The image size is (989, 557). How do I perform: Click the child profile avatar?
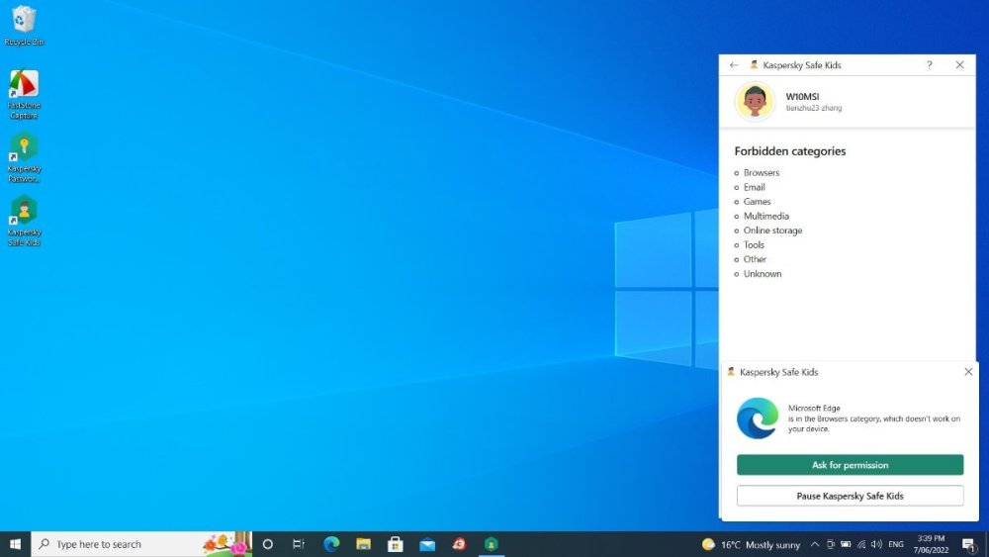(755, 101)
